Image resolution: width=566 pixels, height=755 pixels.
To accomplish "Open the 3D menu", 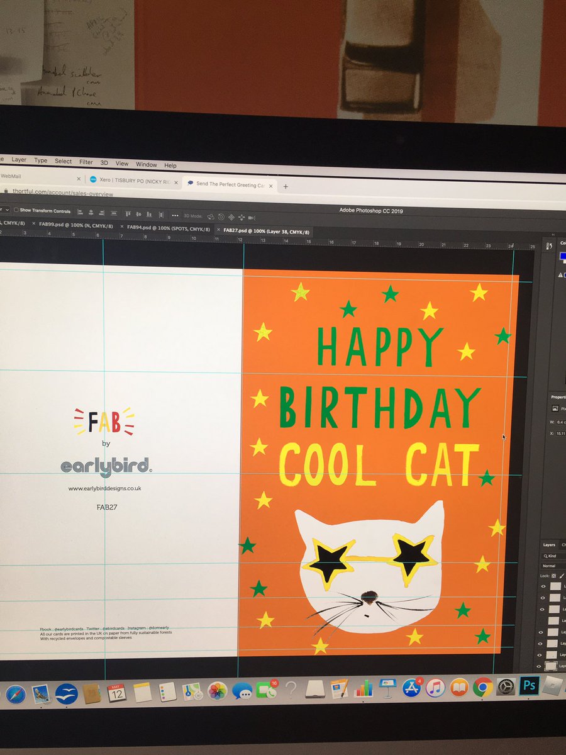I will pos(104,162).
